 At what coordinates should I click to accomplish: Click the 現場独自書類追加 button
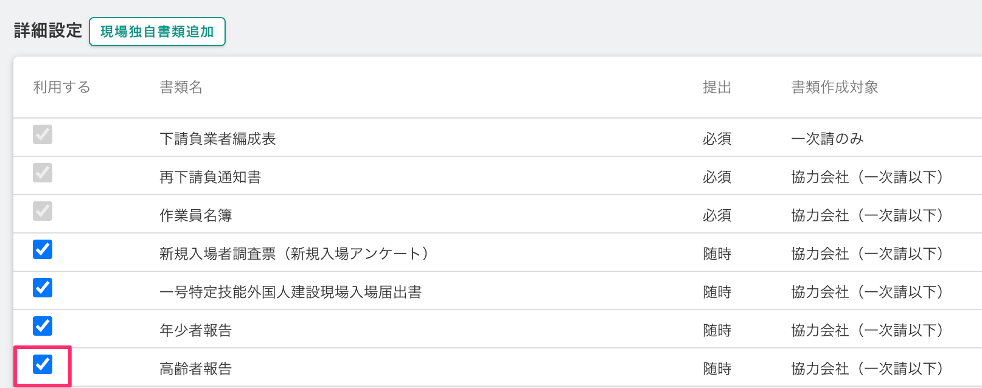(x=157, y=32)
